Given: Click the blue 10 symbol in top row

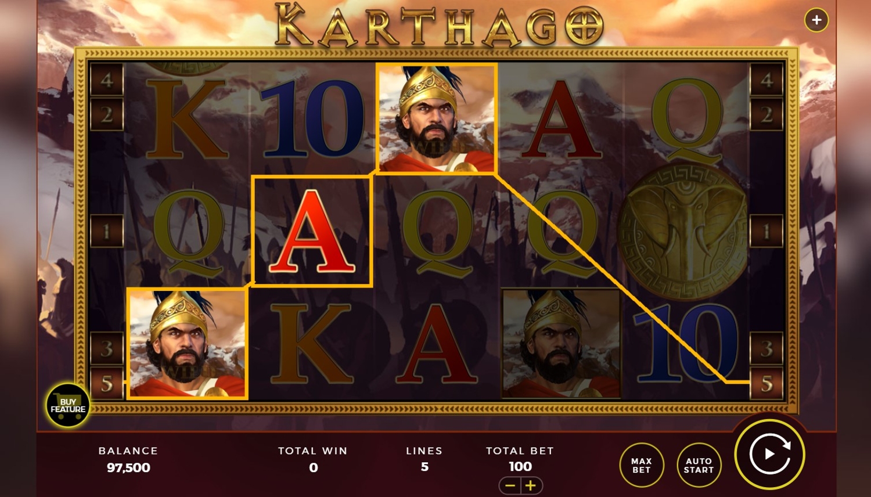Looking at the screenshot, I should click(312, 119).
